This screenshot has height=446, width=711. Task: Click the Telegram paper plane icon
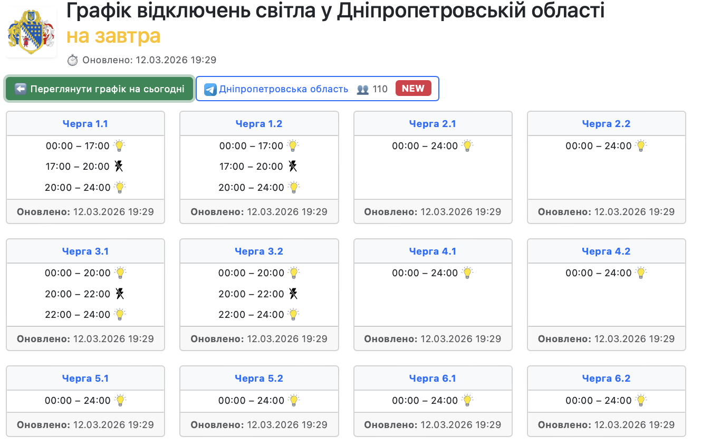click(210, 89)
